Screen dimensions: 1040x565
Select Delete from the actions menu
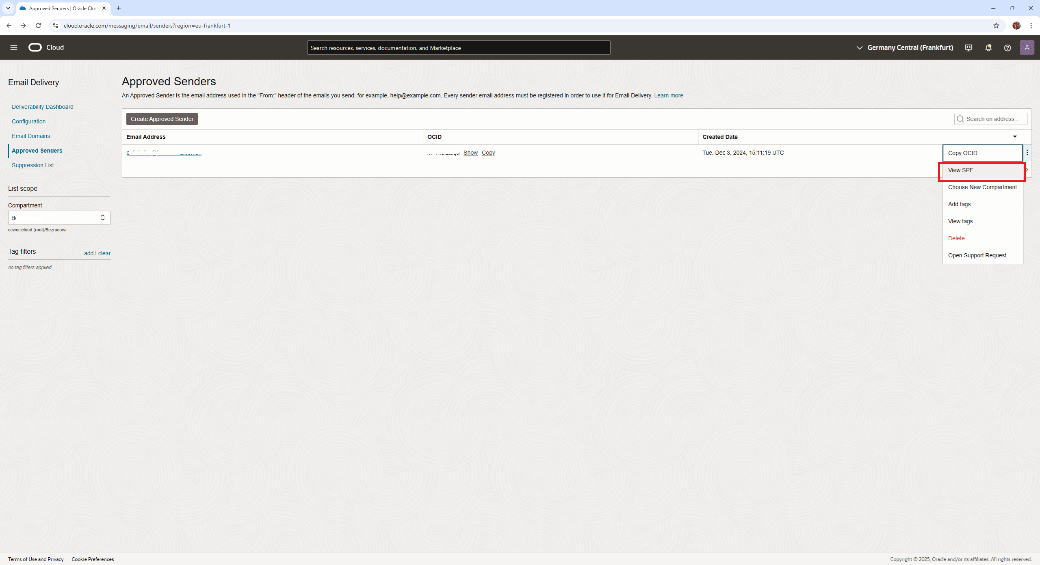coord(982,238)
